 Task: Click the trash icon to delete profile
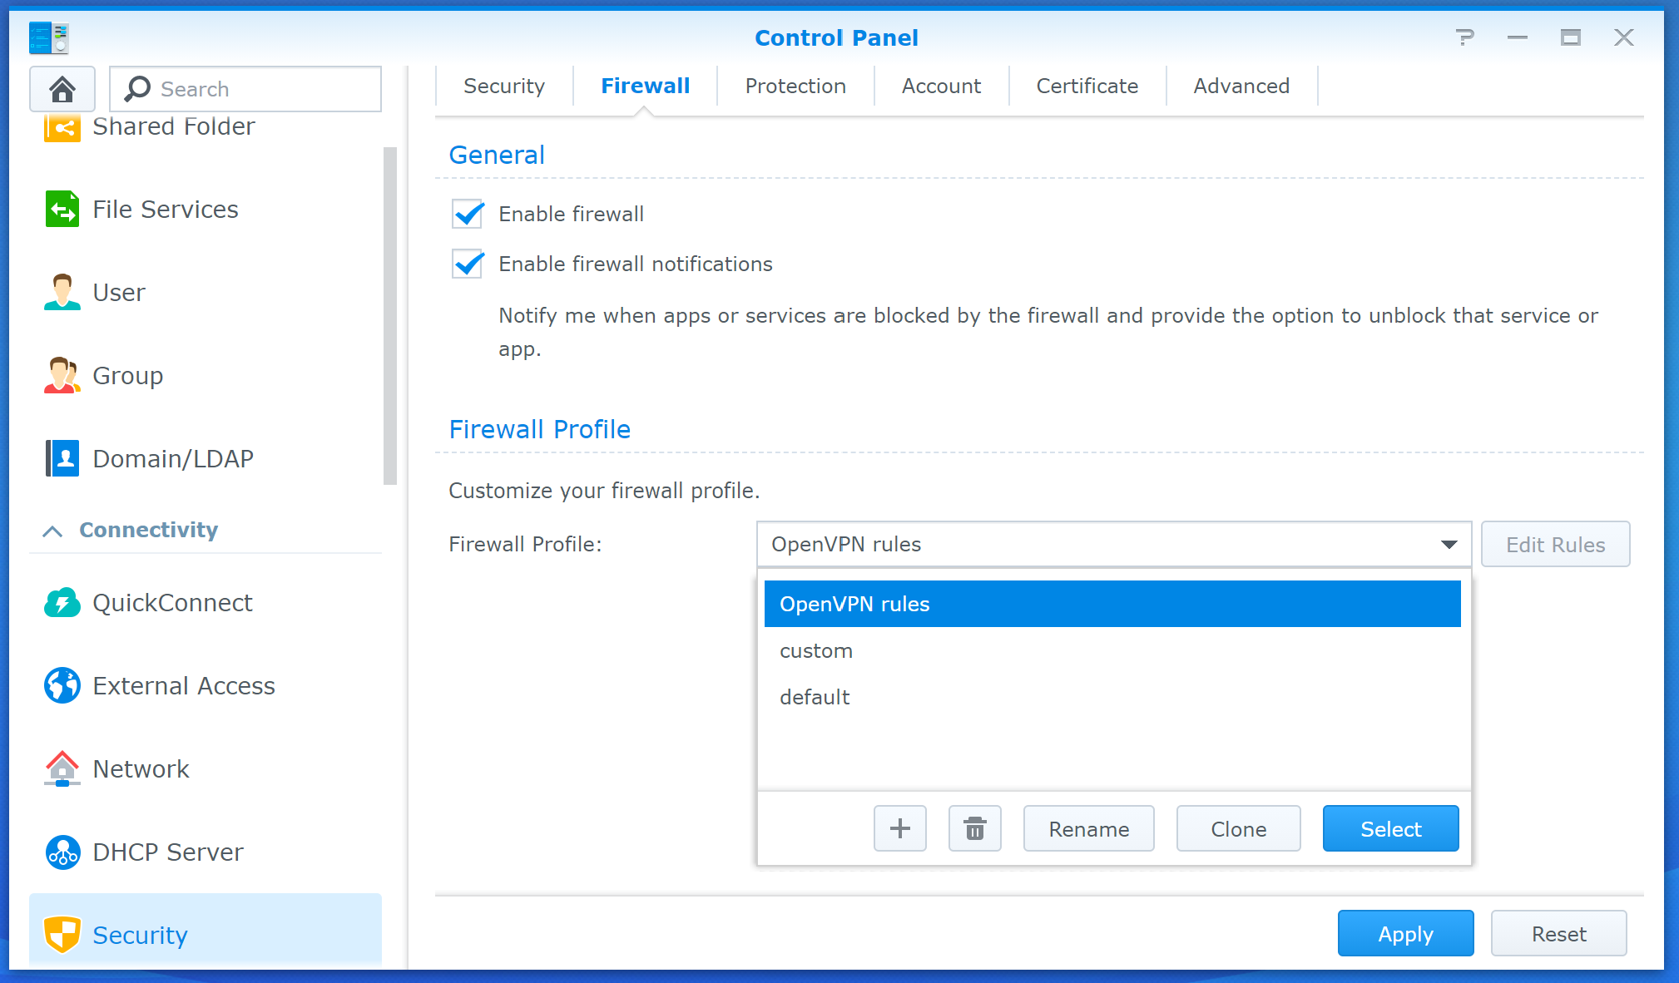pos(974,828)
